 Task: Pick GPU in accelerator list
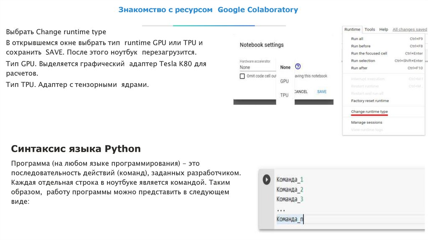click(x=284, y=82)
